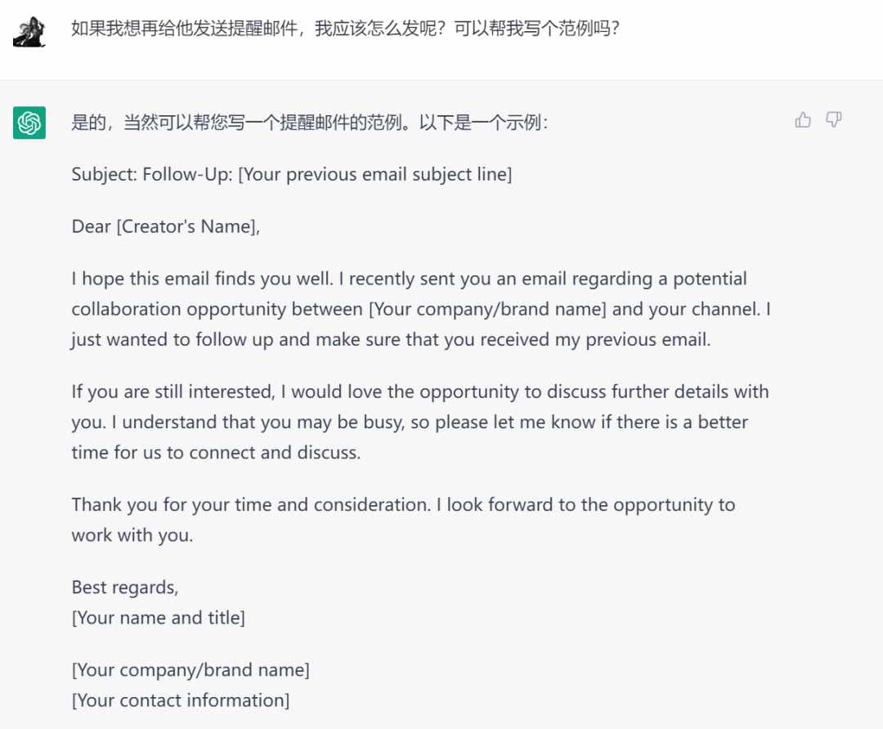Click 'I hope this email finds you well' sentence
Screen dimensions: 883x729
click(x=203, y=279)
